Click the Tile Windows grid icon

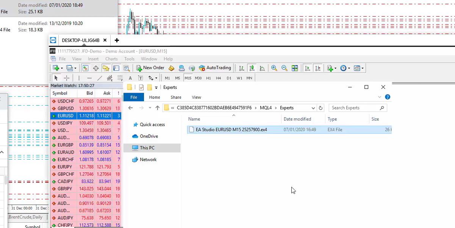[295, 68]
